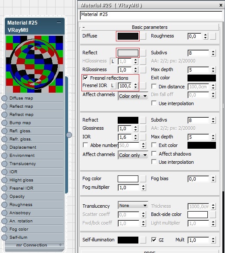Viewport: 225px width, 253px height.
Task: Click the Diffuse map input socket
Action: [x=4, y=98]
